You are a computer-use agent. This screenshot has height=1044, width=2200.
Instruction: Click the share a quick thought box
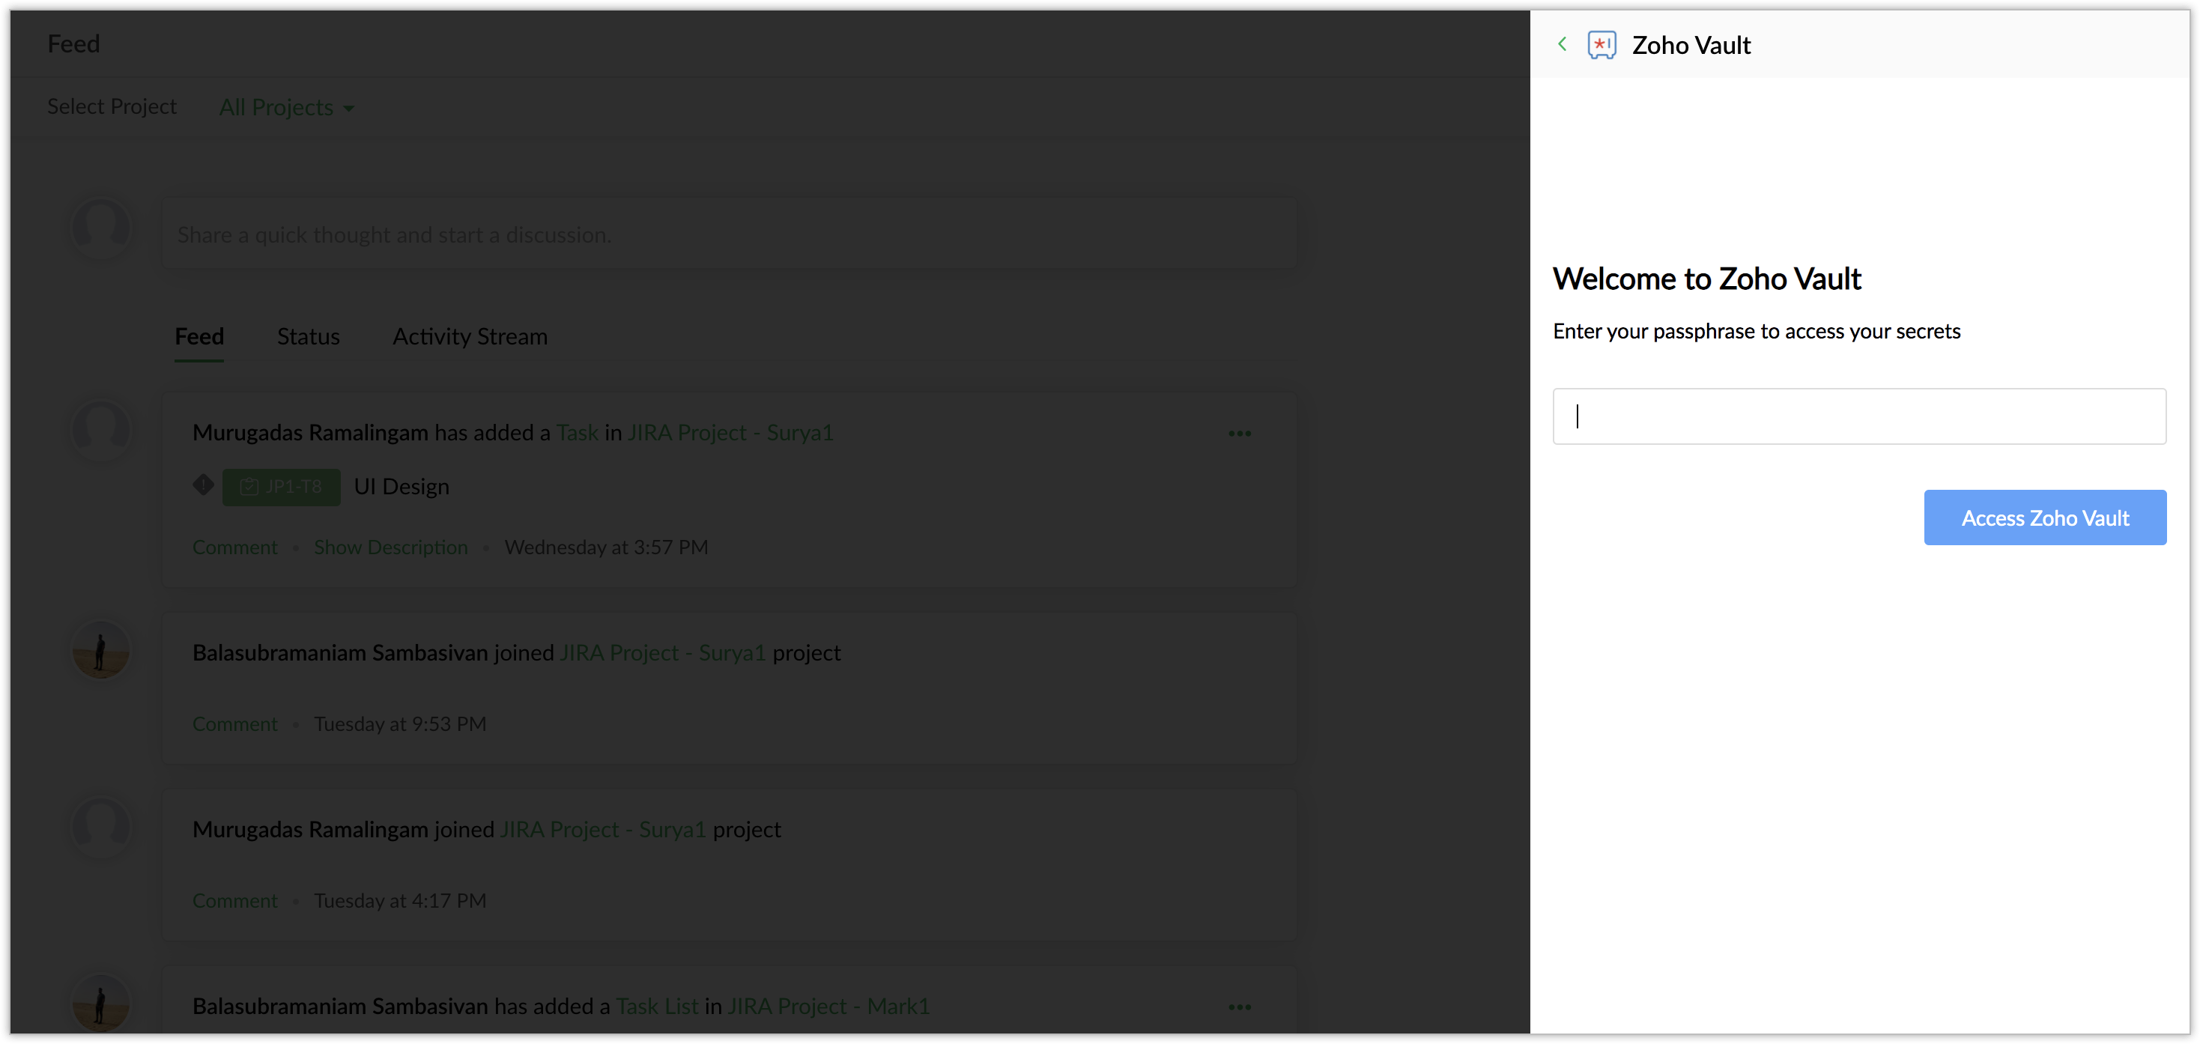729,234
